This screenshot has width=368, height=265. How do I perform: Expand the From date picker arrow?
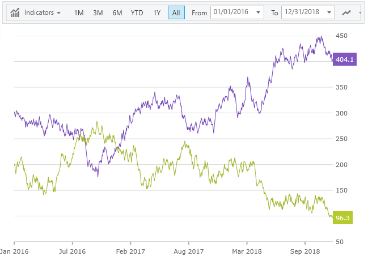259,12
